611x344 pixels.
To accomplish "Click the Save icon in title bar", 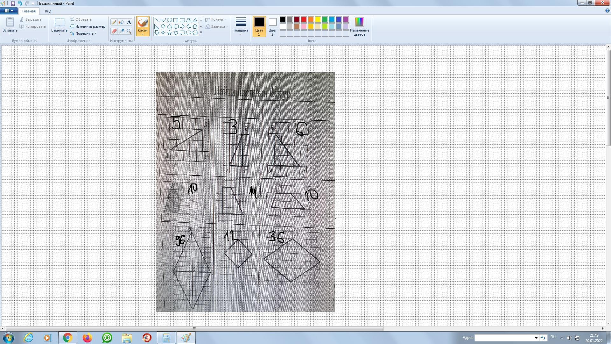I will point(13,4).
